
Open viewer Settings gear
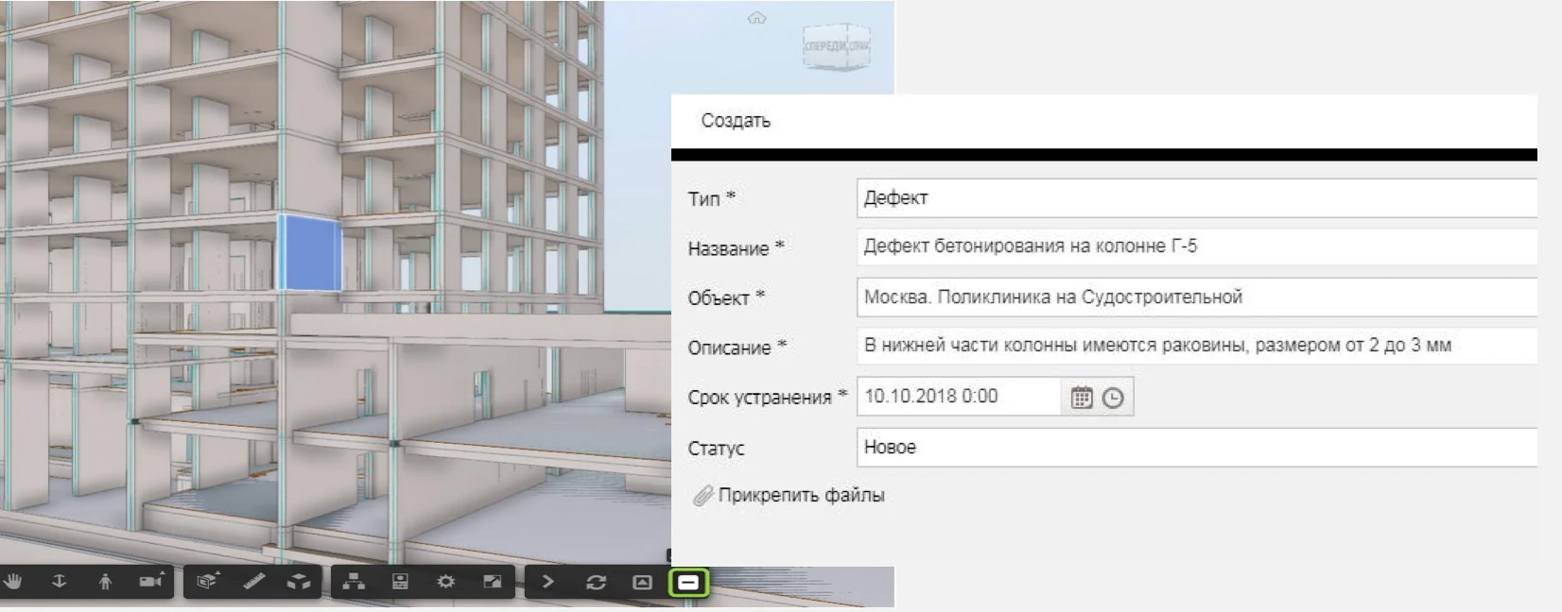click(445, 582)
